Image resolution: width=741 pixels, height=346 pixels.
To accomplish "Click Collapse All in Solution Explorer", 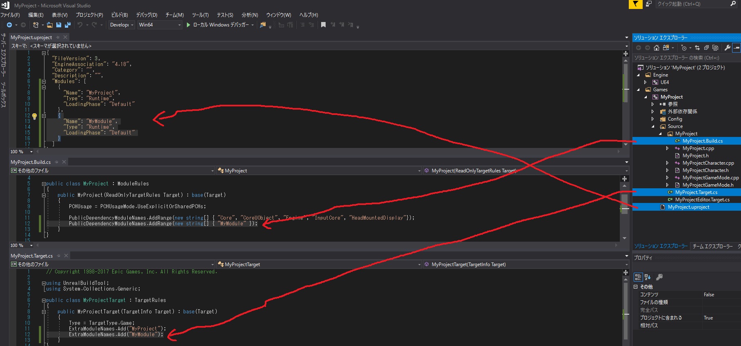I will point(706,48).
